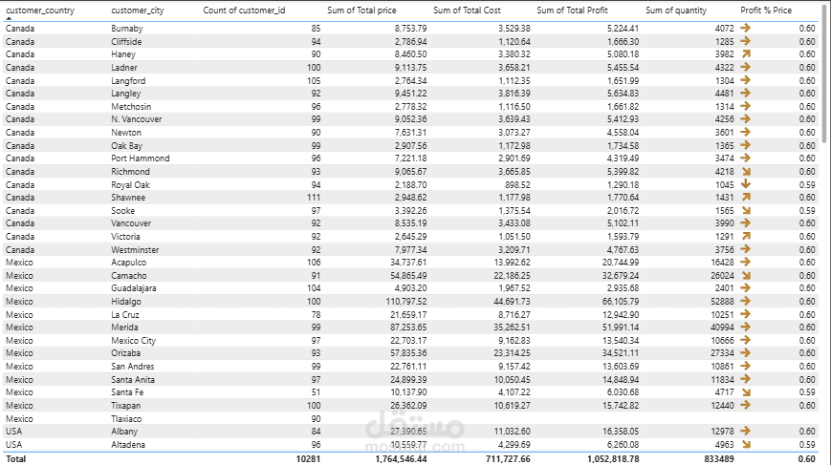
Task: Click the up-right arrow icon in Haney row
Action: [746, 54]
